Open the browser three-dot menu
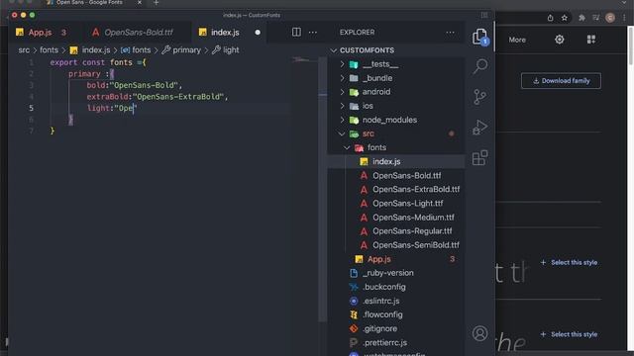634x356 pixels. click(x=624, y=18)
